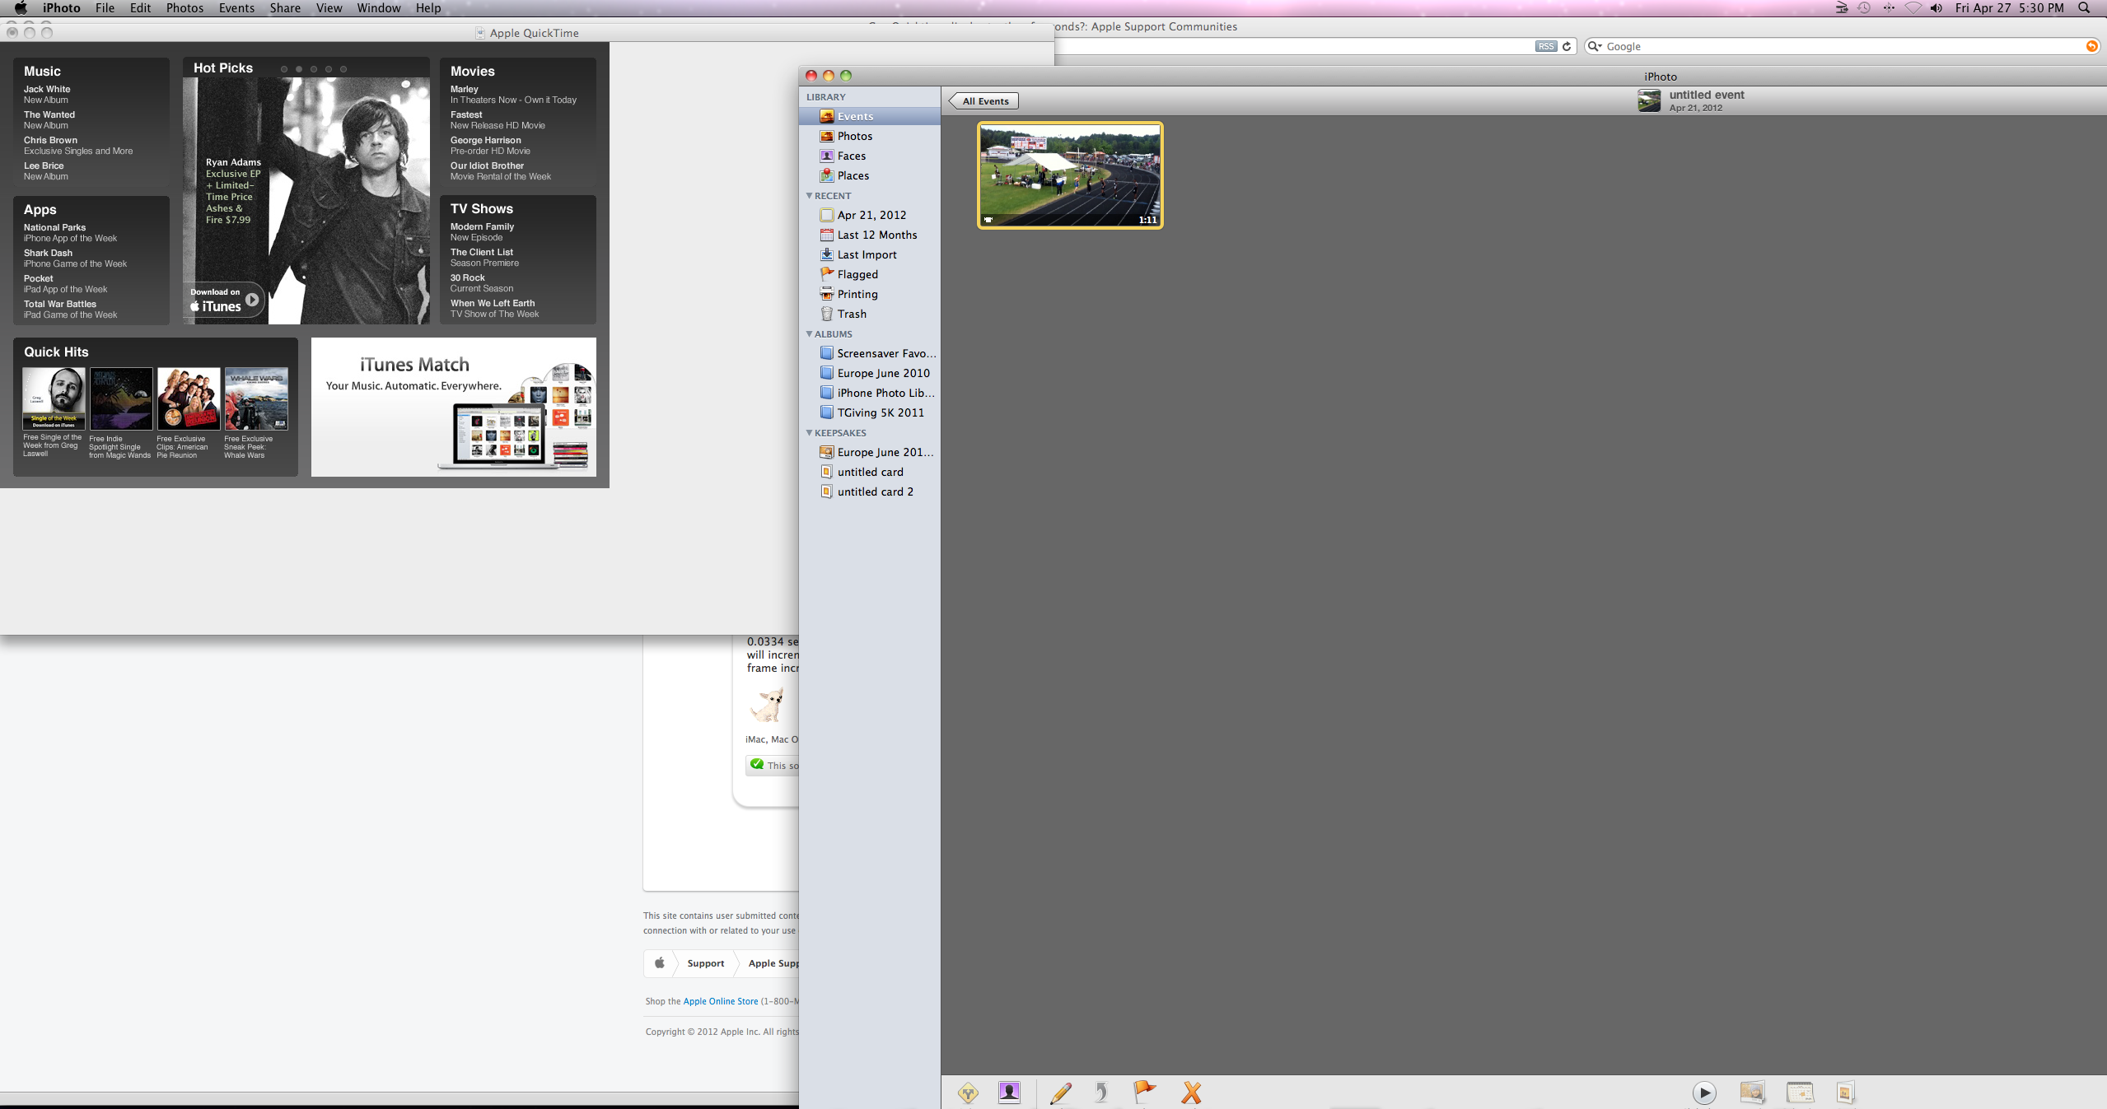Open the Events menu in menu bar
The width and height of the screenshot is (2107, 1109).
(236, 8)
